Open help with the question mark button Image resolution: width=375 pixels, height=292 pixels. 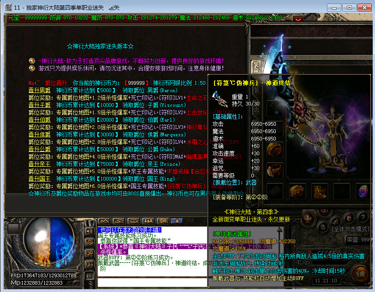coord(363,217)
